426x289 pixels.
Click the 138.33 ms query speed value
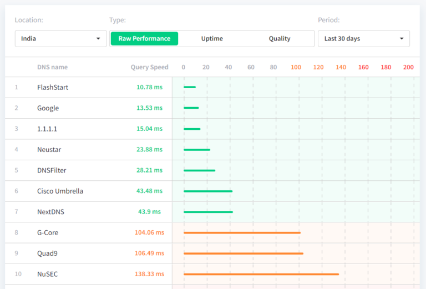point(149,274)
